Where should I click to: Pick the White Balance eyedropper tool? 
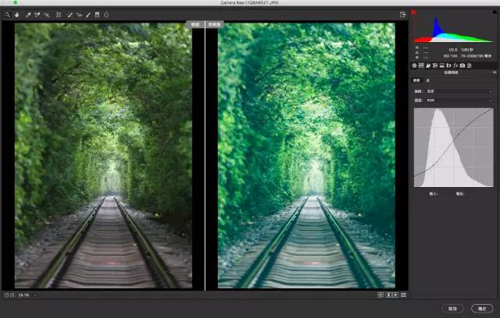click(28, 14)
